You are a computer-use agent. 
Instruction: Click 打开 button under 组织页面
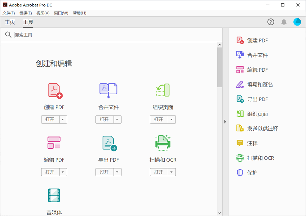(159, 120)
